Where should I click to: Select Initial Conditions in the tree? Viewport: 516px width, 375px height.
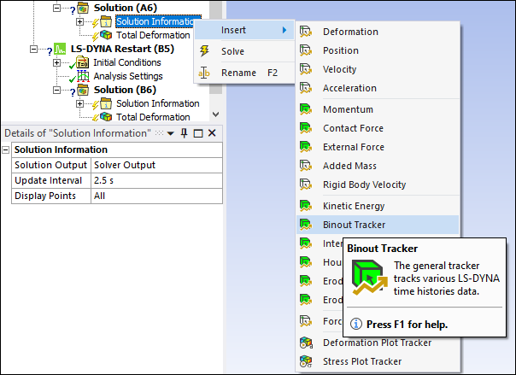pyautogui.click(x=127, y=62)
